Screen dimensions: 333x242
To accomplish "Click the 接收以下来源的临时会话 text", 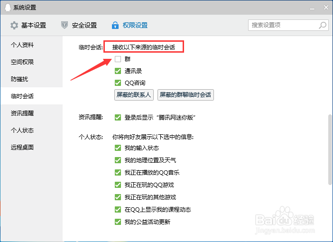I will 144,47.
